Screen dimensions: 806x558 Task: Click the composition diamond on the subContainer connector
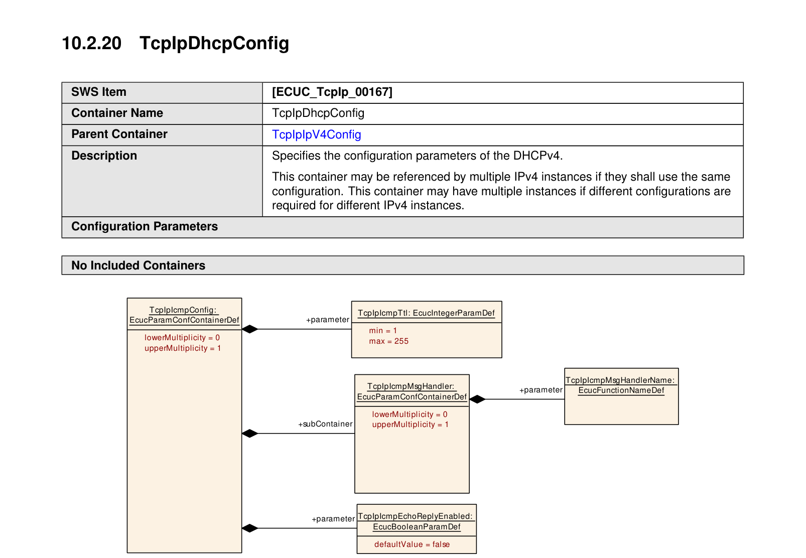(250, 434)
